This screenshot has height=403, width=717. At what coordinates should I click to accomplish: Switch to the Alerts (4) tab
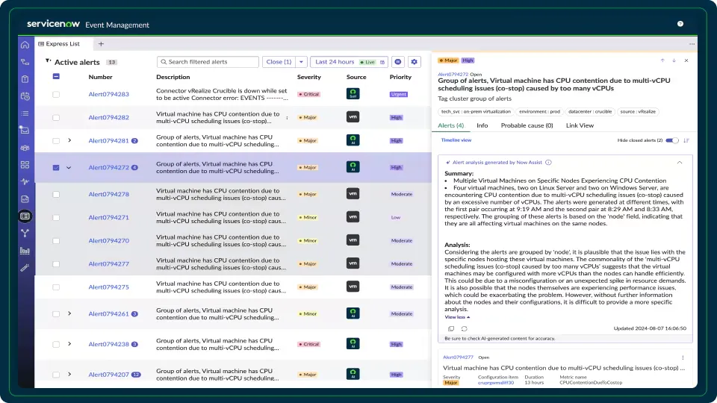[x=451, y=125]
